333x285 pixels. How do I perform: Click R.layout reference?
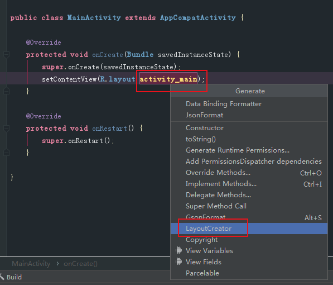tap(118, 79)
